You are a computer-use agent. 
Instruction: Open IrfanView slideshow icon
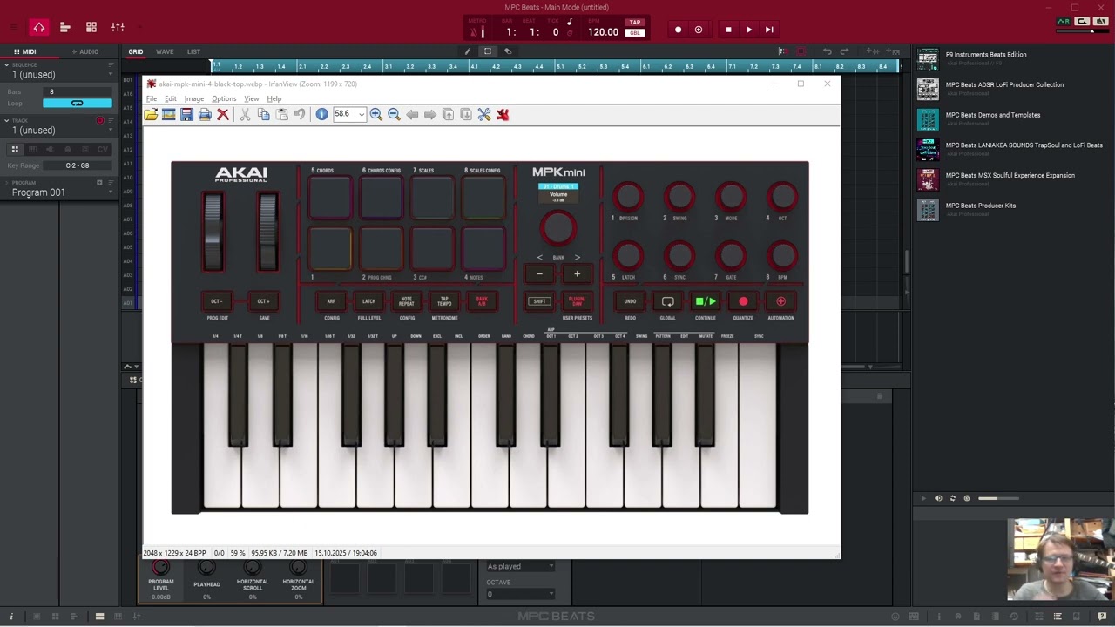click(x=169, y=115)
